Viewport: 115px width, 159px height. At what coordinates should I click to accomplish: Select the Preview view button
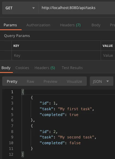(x=50, y=81)
